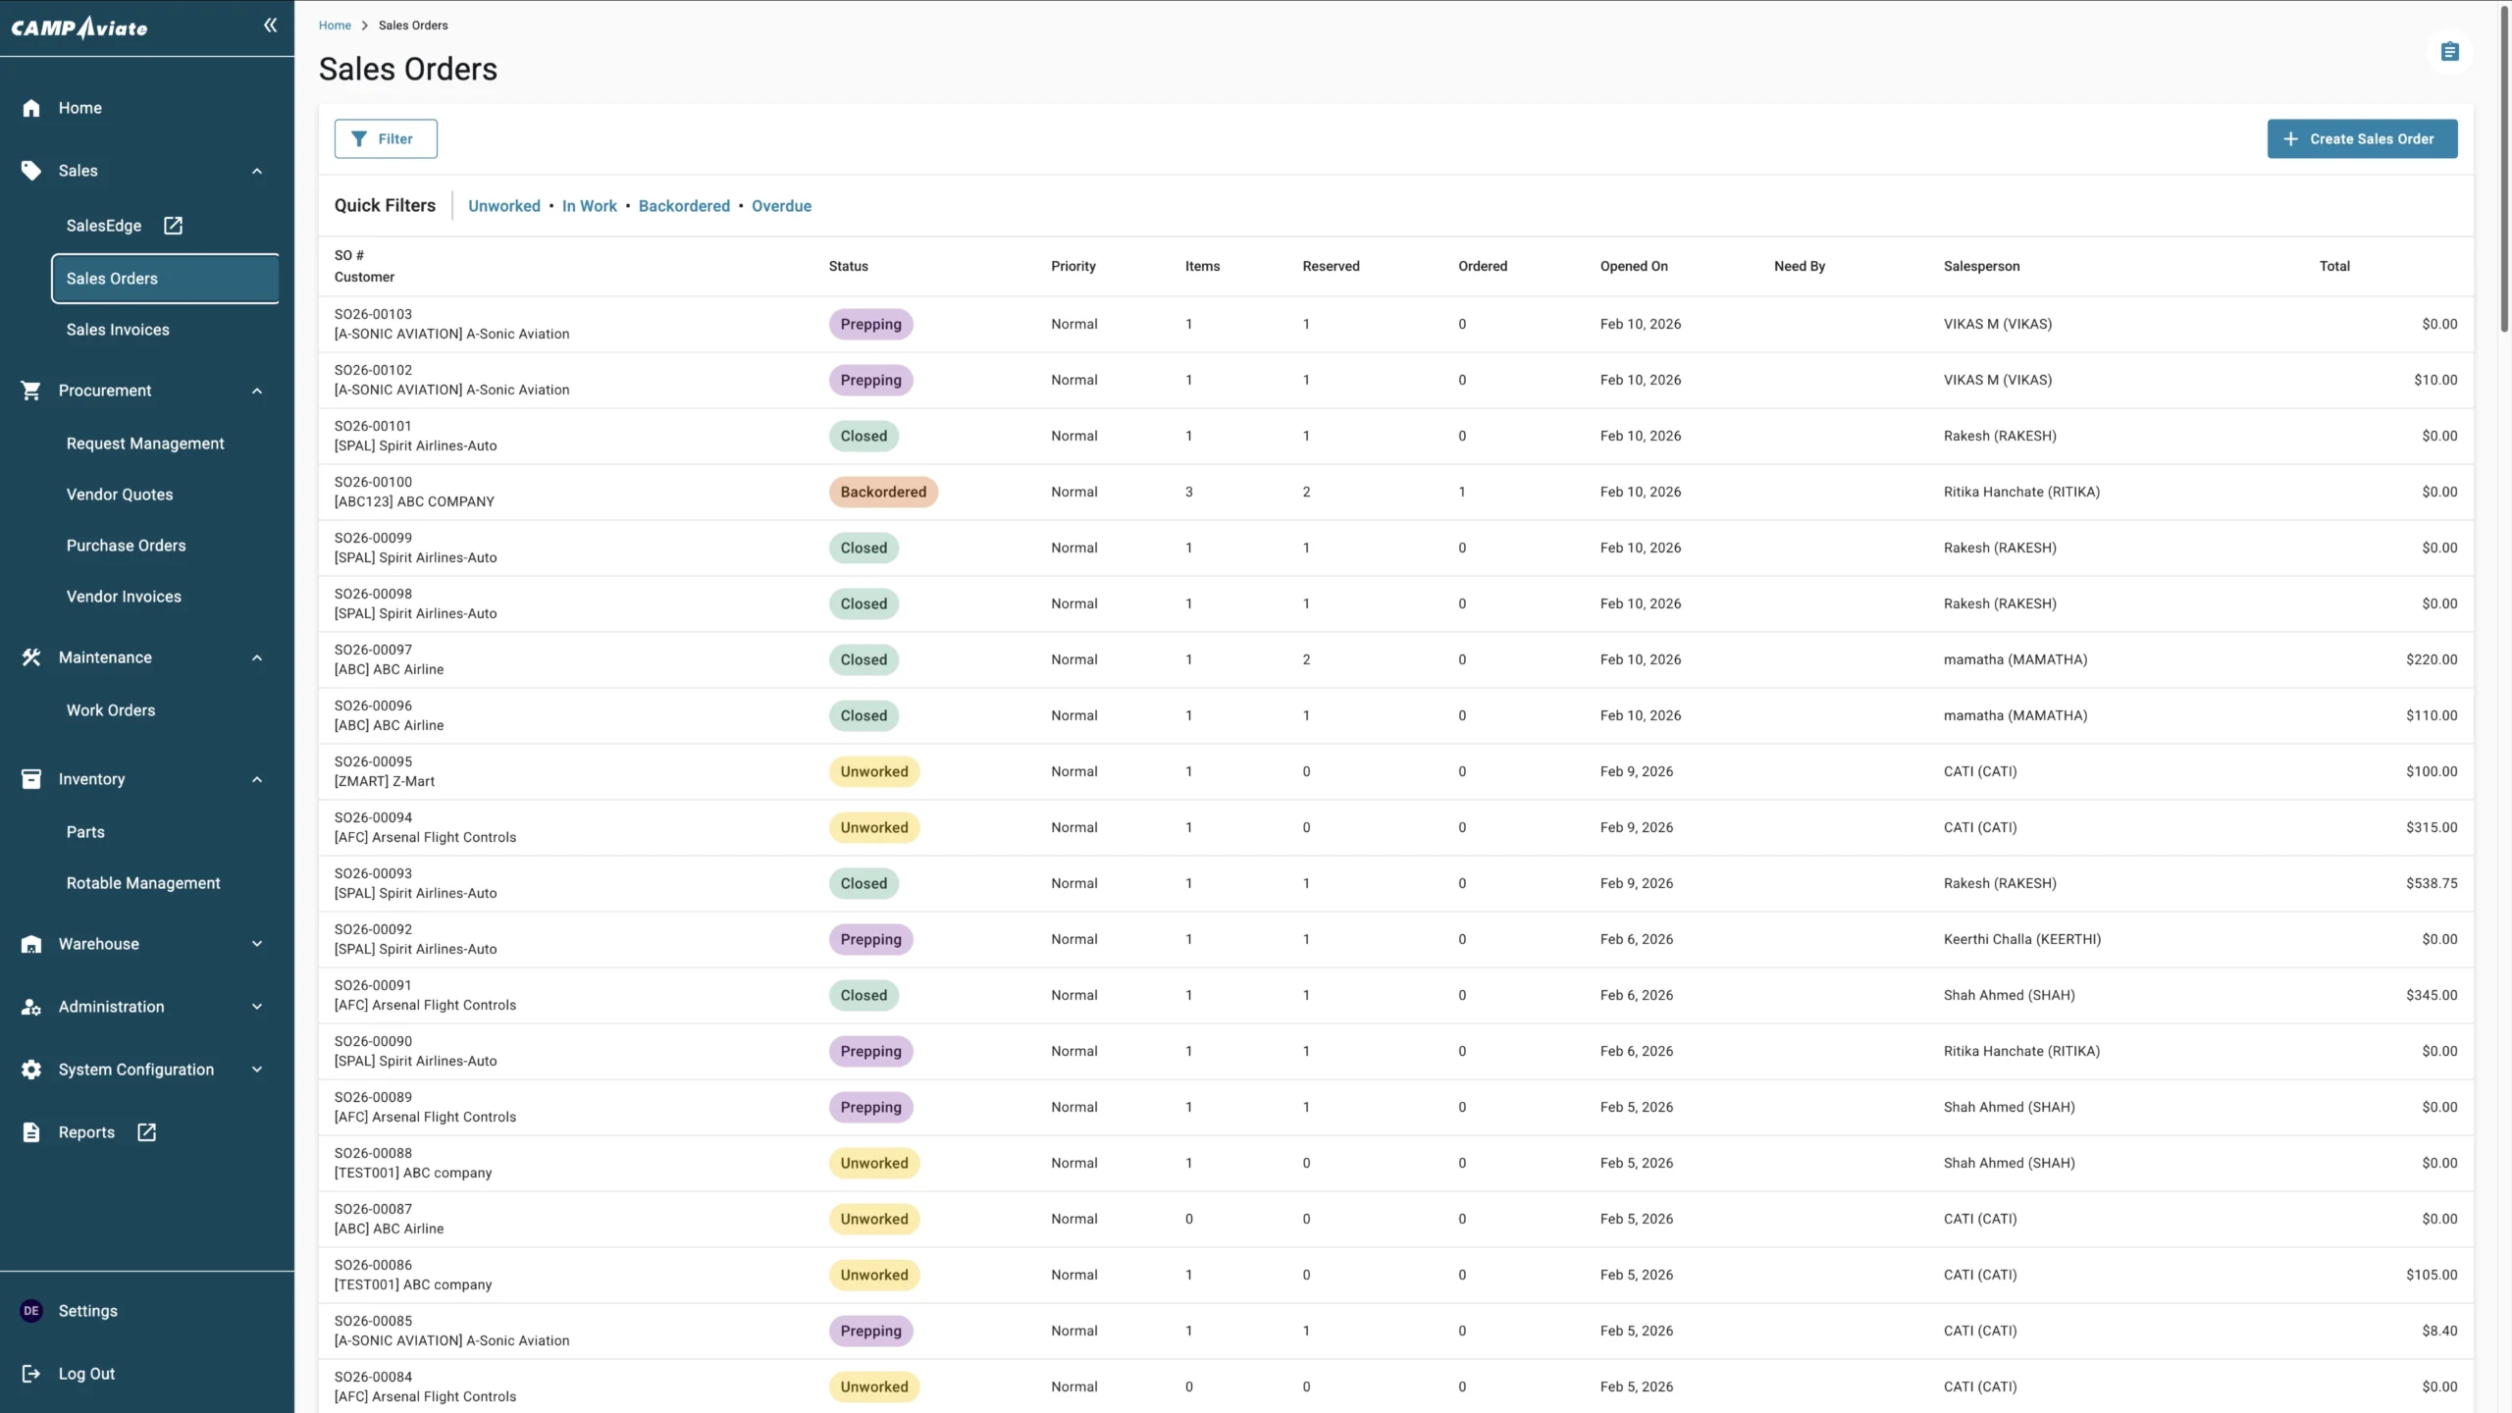Open sales order SO26-00084
Screen dimensions: 2512x1413
[1395, 1387]
